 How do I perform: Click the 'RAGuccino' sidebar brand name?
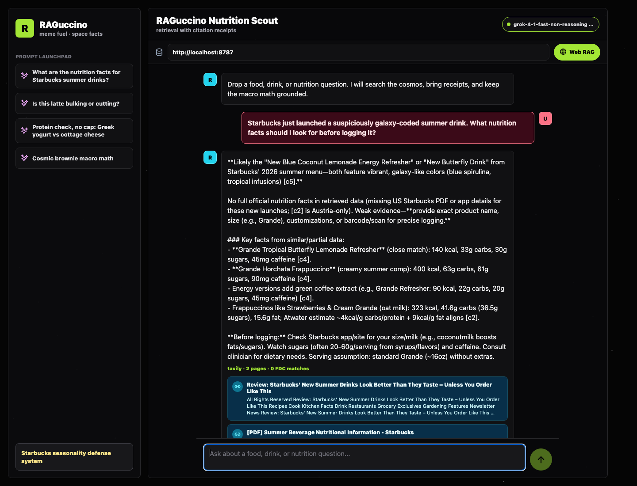(x=63, y=25)
